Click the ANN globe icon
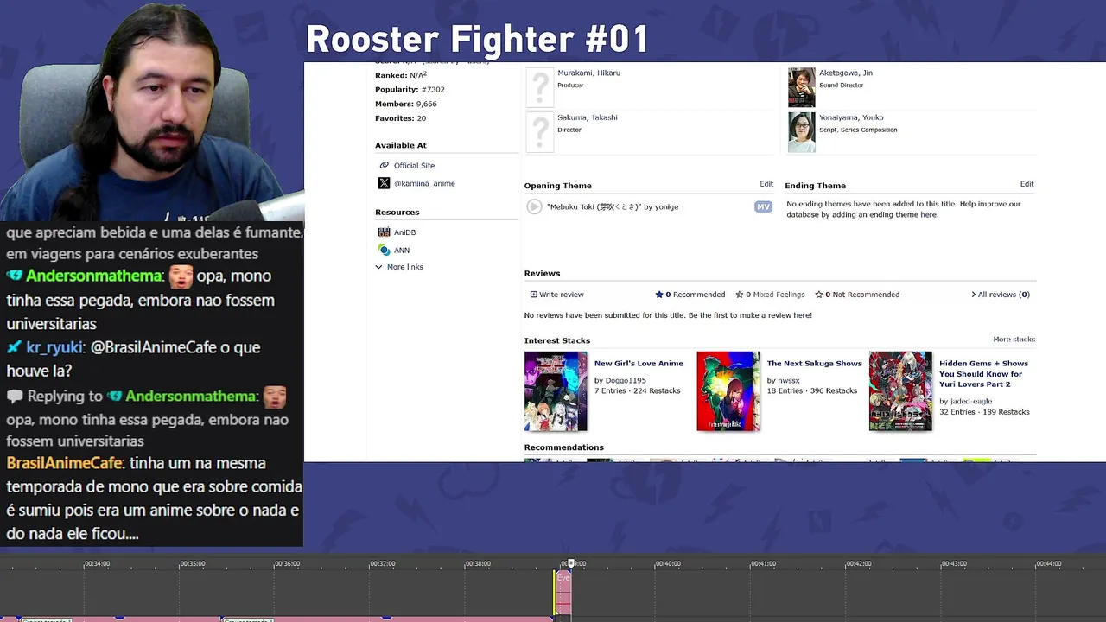Viewport: 1106px width, 622px height. coord(384,250)
